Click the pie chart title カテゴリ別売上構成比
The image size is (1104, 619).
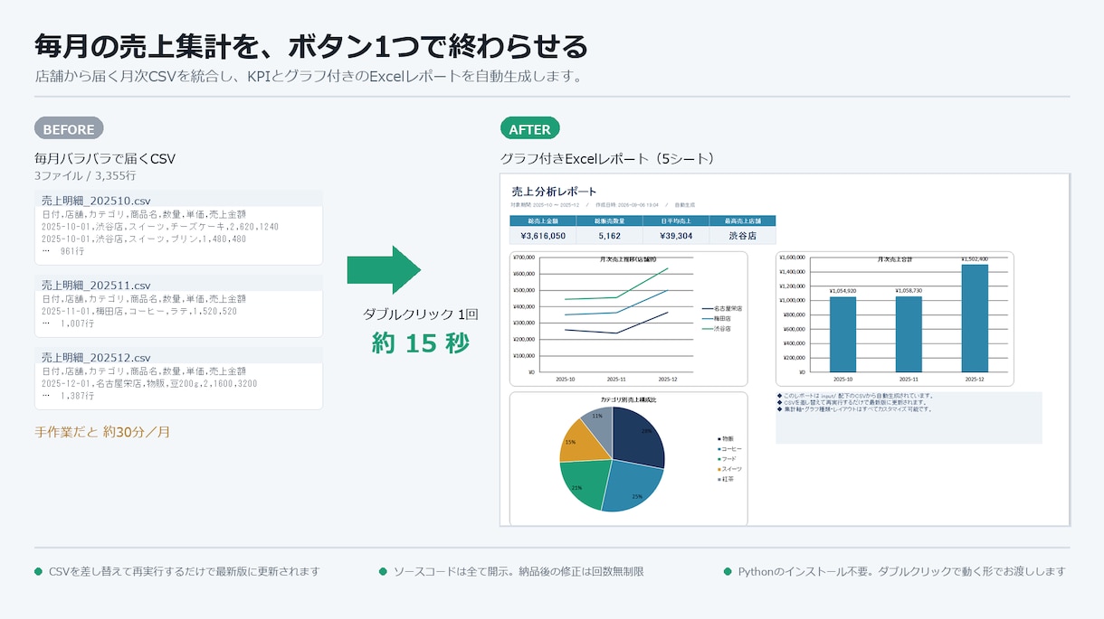(629, 399)
